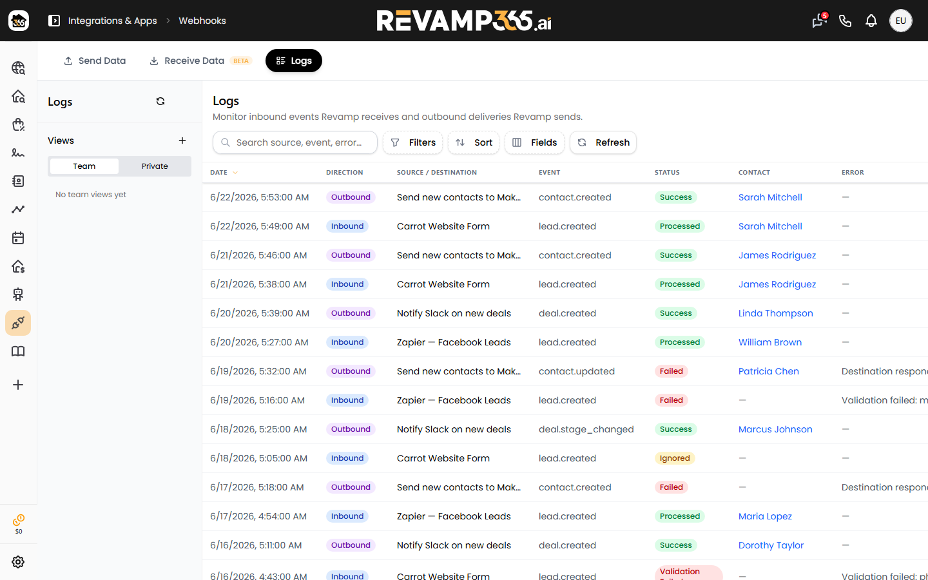Image resolution: width=928 pixels, height=580 pixels.
Task: Click Failed status on Patricia Chen row
Action: pyautogui.click(x=672, y=371)
